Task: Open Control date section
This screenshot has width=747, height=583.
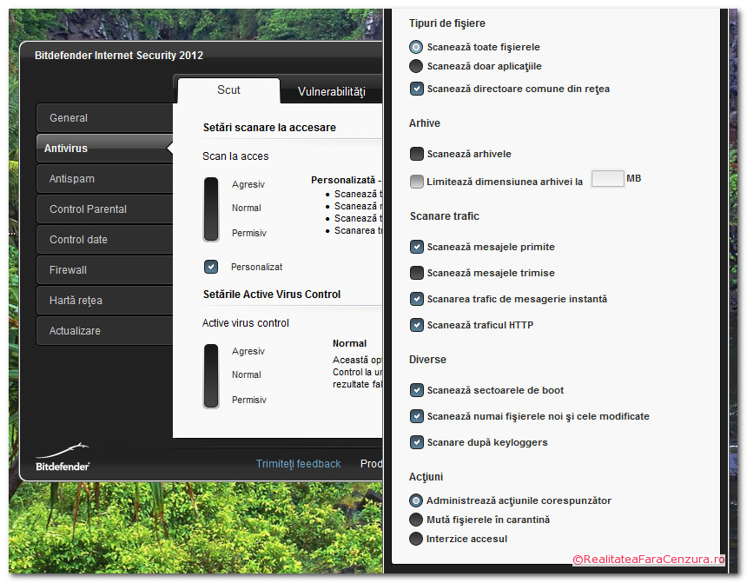Action: (104, 239)
